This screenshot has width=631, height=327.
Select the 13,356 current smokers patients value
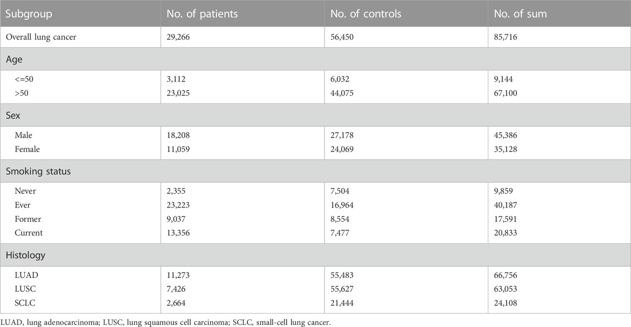click(178, 233)
